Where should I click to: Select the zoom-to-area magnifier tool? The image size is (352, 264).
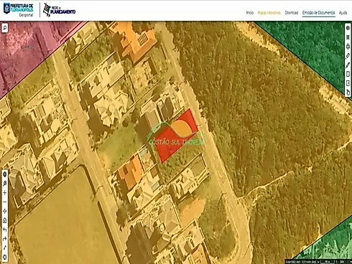click(x=5, y=184)
